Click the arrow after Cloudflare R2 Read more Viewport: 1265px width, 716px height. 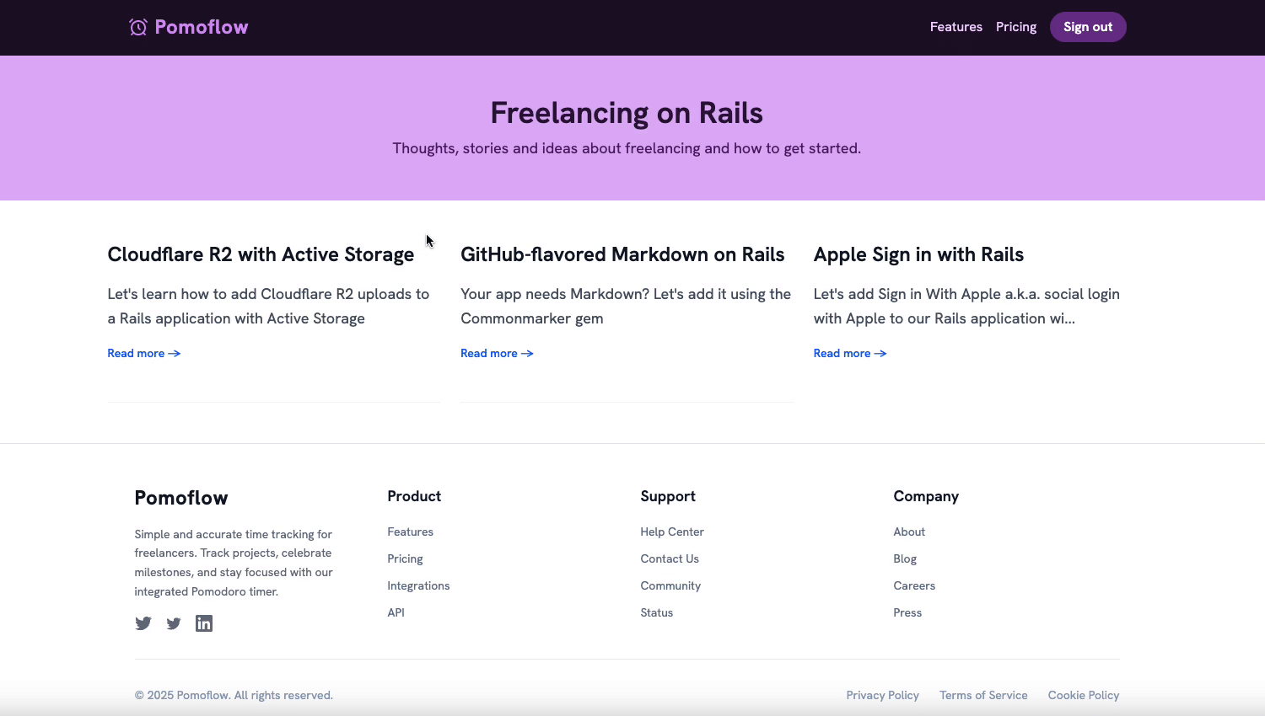coord(175,354)
